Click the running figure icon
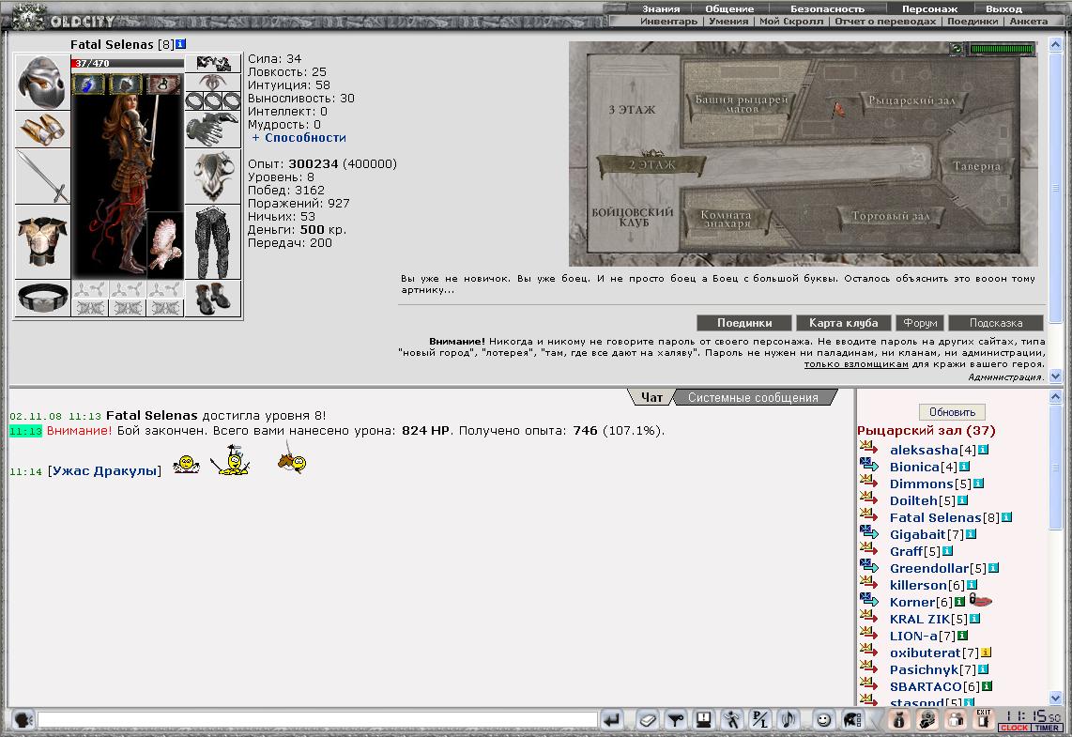 (x=732, y=719)
